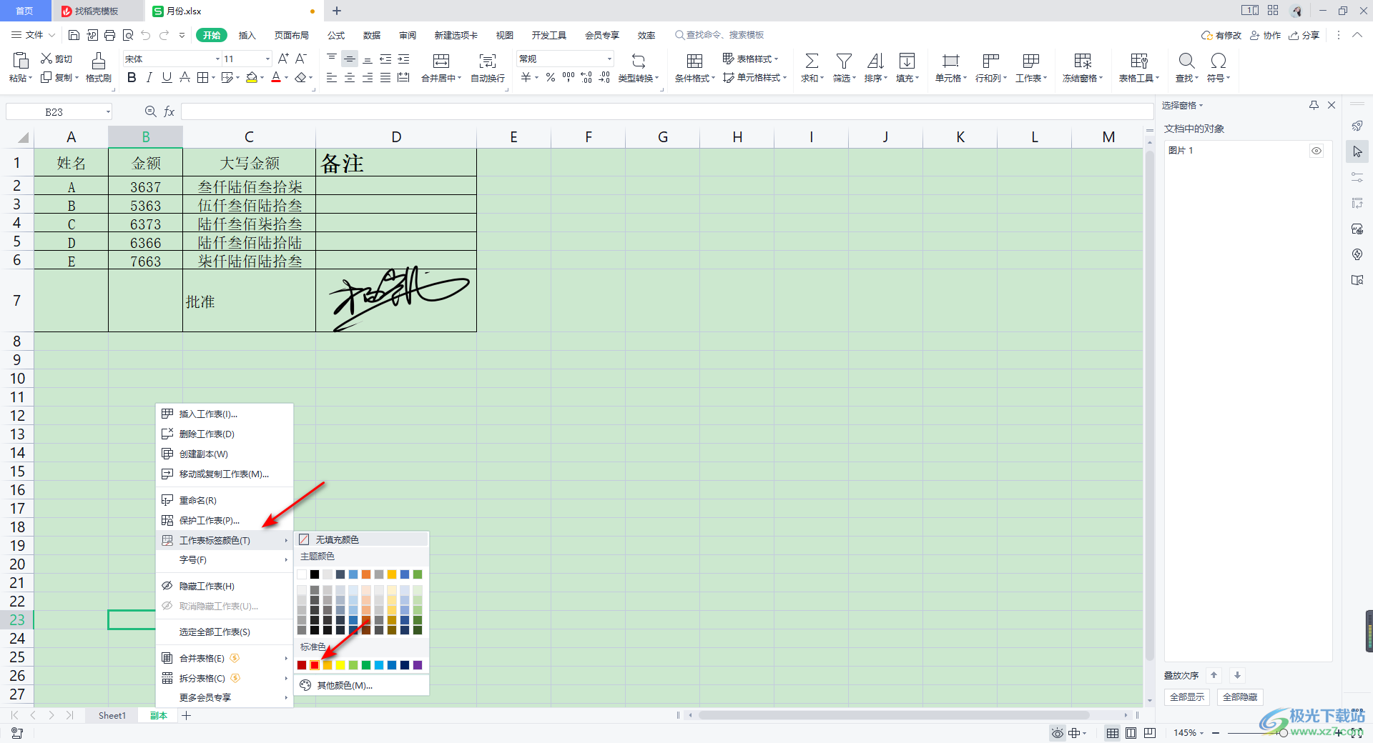The height and width of the screenshot is (743, 1373).
Task: Toggle italic formatting
Action: [149, 77]
